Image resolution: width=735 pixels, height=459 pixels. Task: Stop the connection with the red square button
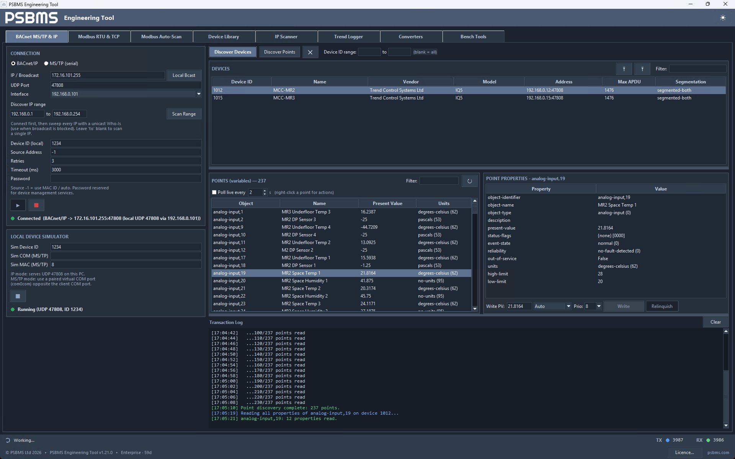[x=36, y=205]
